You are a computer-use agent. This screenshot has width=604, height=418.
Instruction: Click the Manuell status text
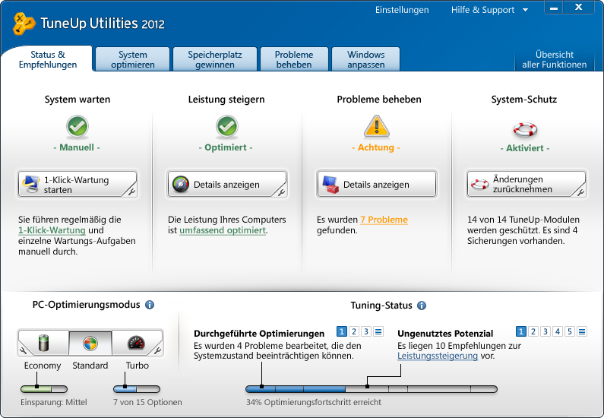77,147
